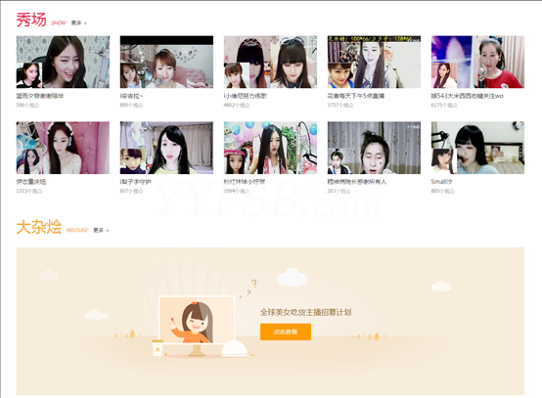Viewport: 542px width, 398px height.
Task: Click the cartoon girl monitor illustration
Action: 197,326
